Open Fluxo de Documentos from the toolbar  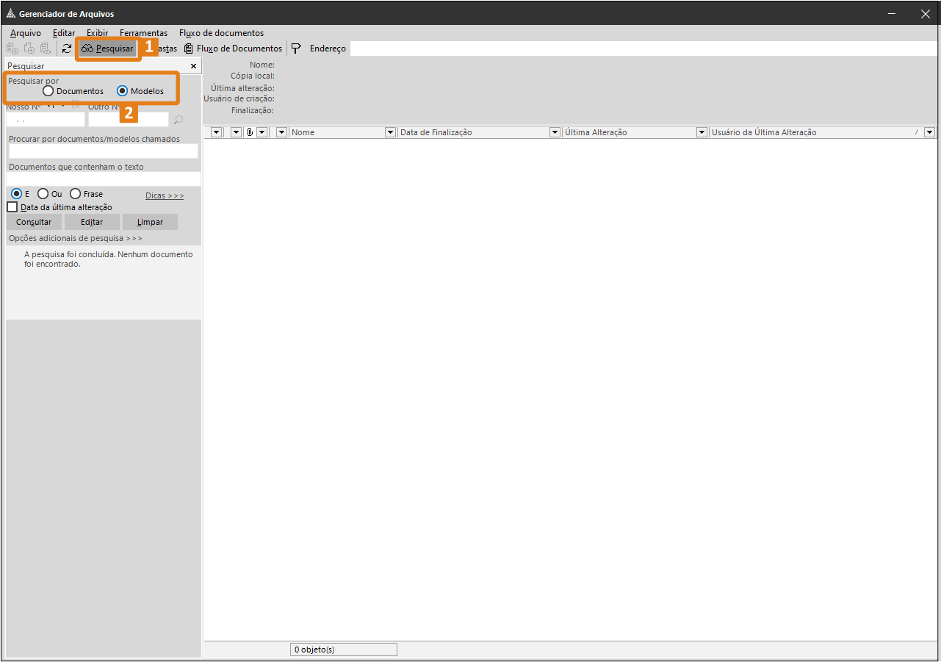tap(233, 48)
